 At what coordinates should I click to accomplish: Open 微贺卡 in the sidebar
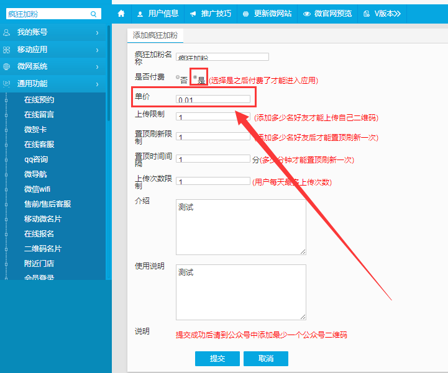[x=35, y=130]
